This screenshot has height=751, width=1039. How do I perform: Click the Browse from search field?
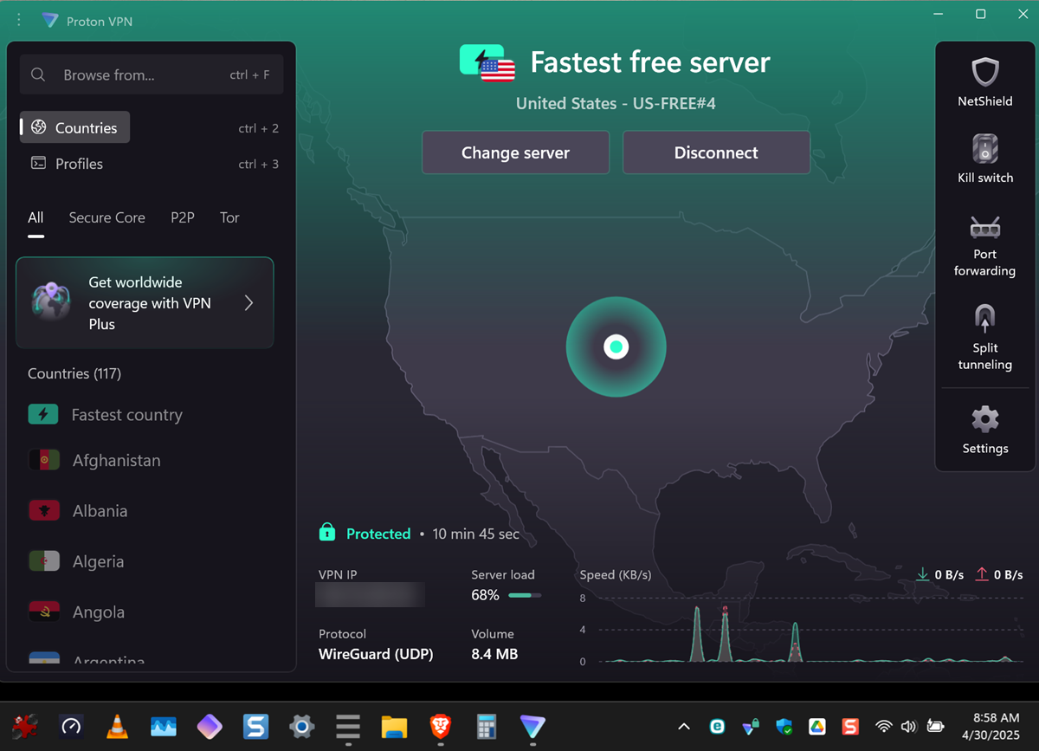[x=151, y=75]
